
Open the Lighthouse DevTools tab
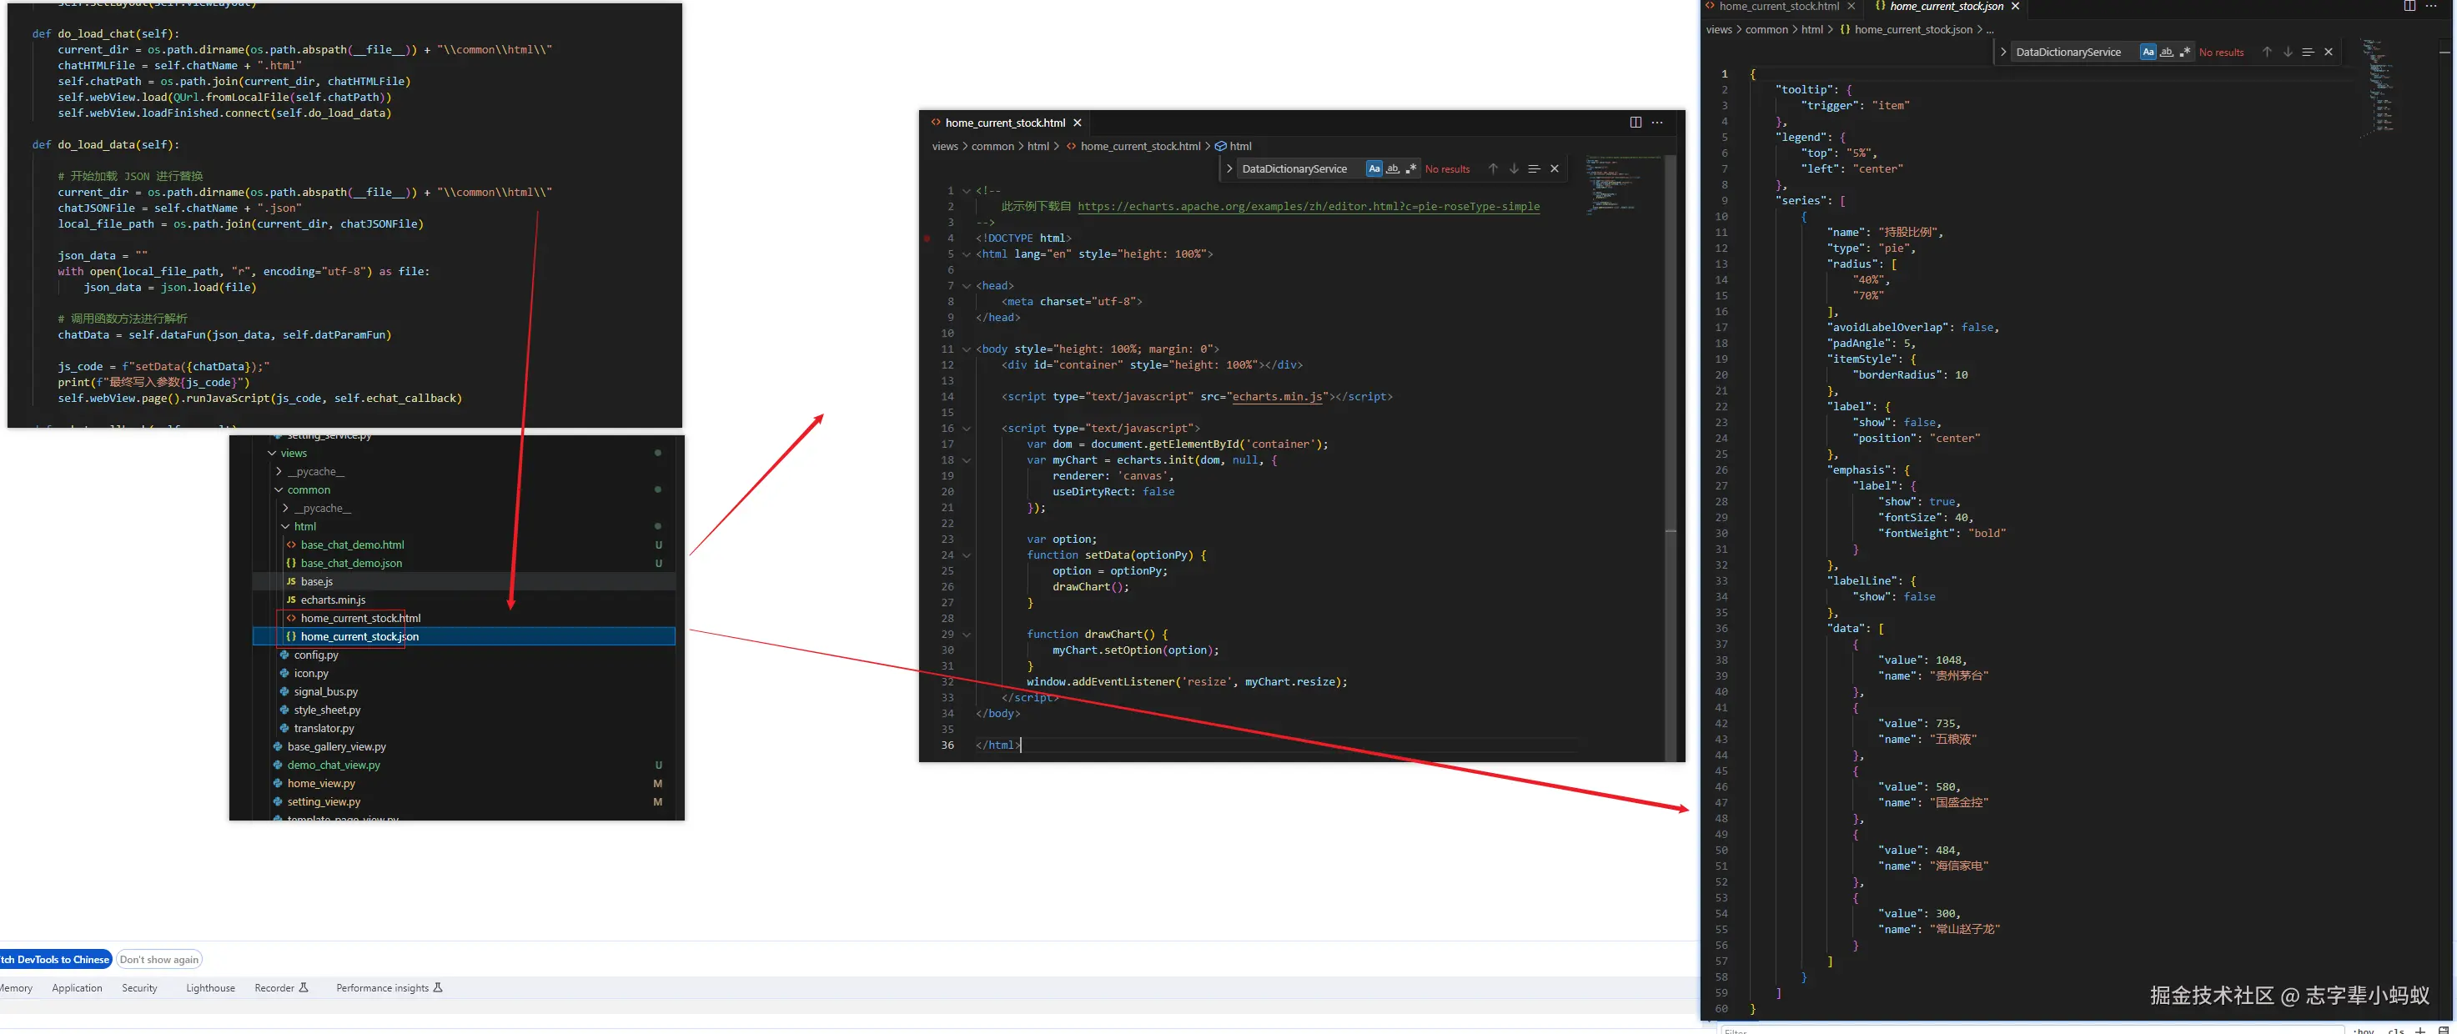(210, 988)
